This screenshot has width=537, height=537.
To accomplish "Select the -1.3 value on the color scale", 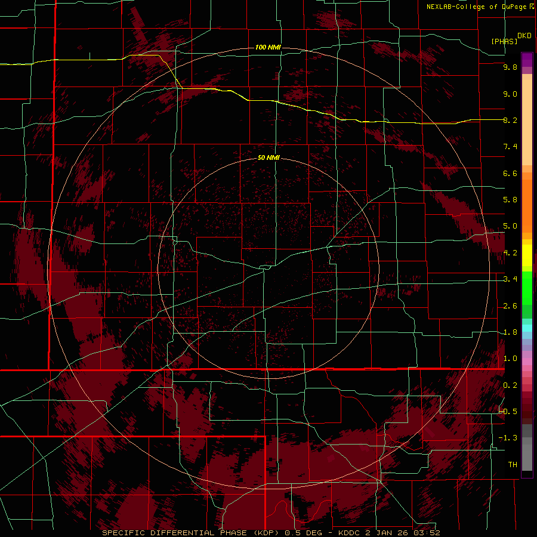I will click(x=508, y=438).
